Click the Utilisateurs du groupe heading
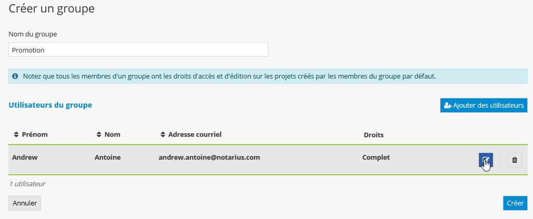 (x=50, y=105)
